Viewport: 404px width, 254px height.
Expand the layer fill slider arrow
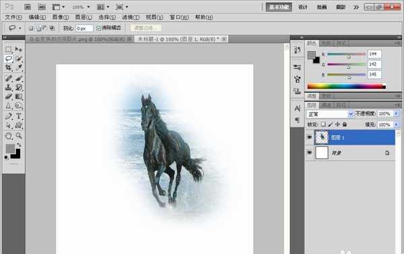coord(397,125)
